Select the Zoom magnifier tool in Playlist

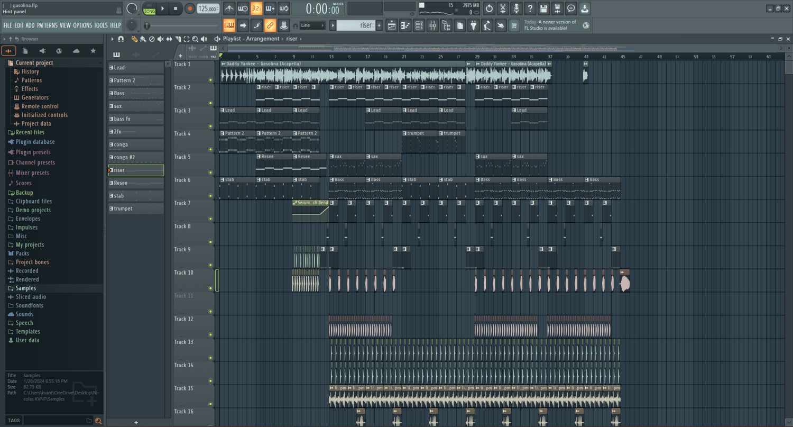tap(195, 39)
